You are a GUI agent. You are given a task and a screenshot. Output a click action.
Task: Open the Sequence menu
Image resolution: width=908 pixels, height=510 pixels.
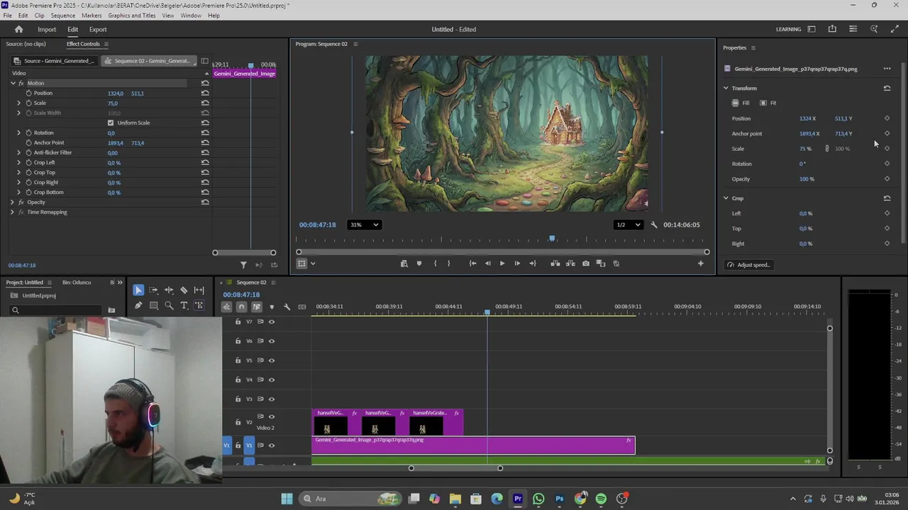pyautogui.click(x=62, y=16)
